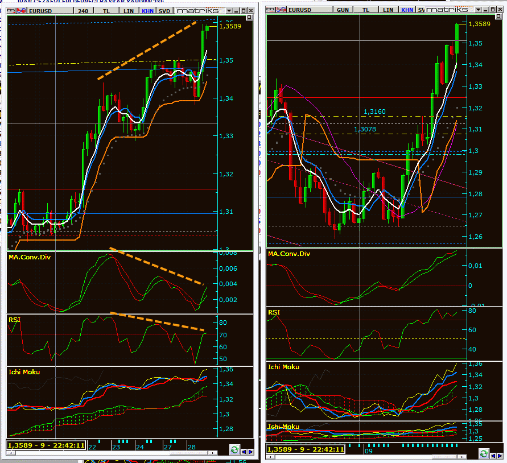Open the 240 period selector in left chart
This screenshot has width=507, height=463.
pos(83,10)
